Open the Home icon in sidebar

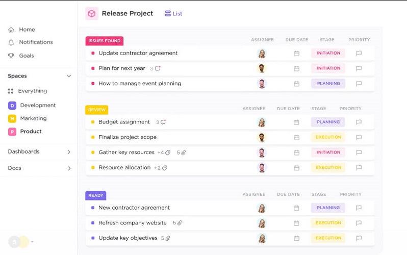point(11,30)
